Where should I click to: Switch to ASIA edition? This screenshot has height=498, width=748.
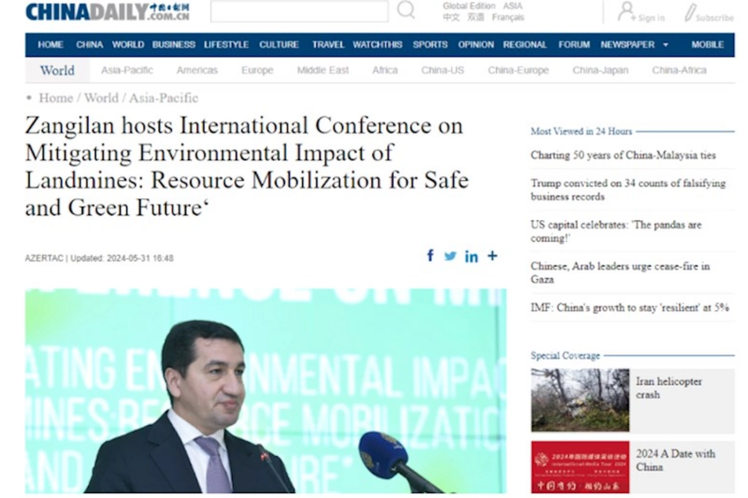pyautogui.click(x=513, y=6)
